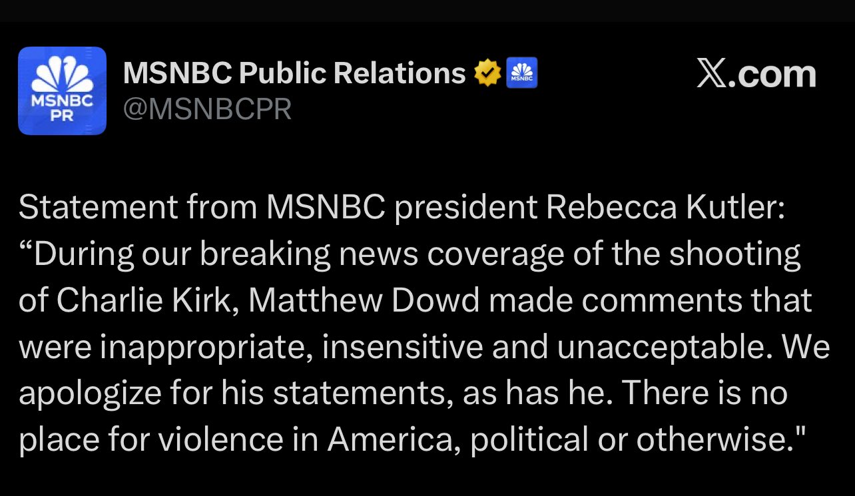Open the MSNBC PR profile avatar
This screenshot has height=496, width=855.
coord(62,91)
